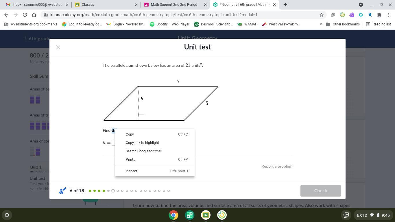Screen dimensions: 395x222
Task: Open the tab search dropdown
Action: point(361,5)
